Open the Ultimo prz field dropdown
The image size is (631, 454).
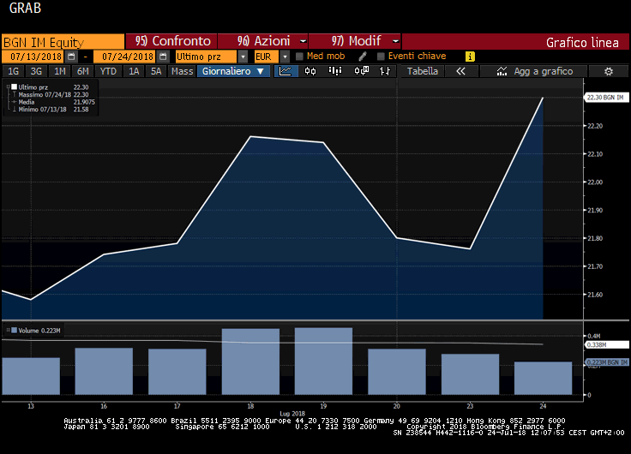click(x=243, y=57)
